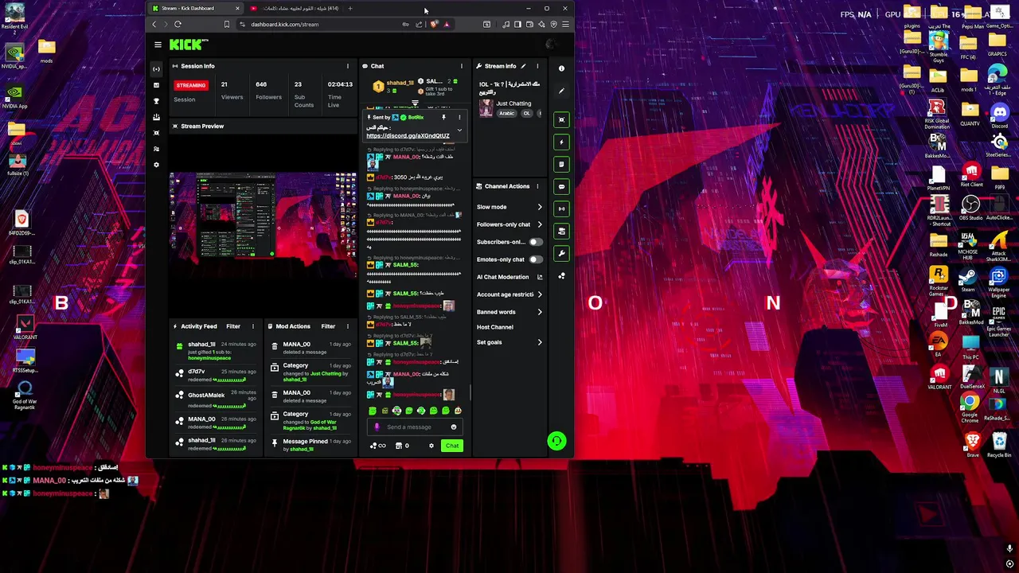Open chat settings gear below message box
The width and height of the screenshot is (1019, 573).
point(431,446)
